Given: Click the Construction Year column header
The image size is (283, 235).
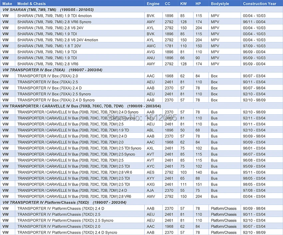Looking at the screenshot, I should pyautogui.click(x=259, y=4).
